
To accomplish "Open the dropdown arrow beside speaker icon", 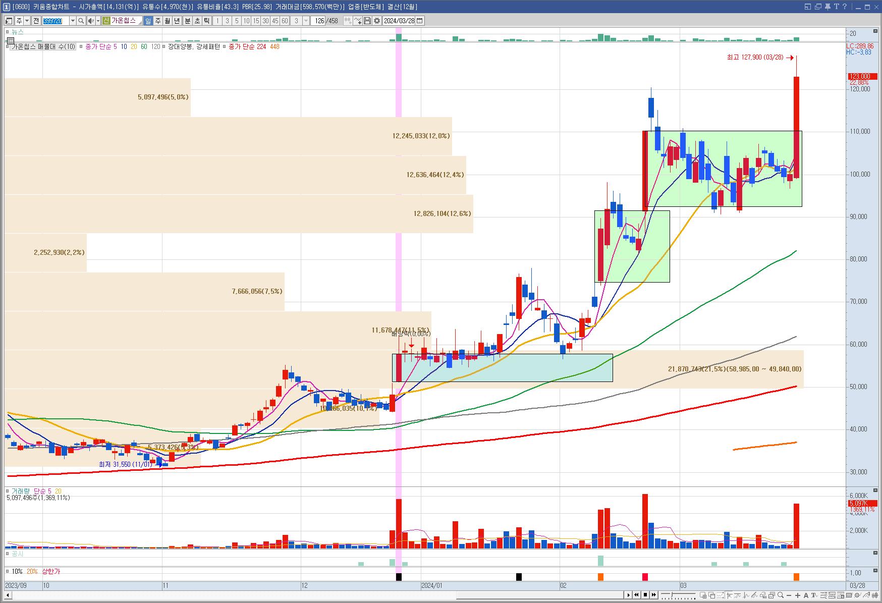I will (98, 21).
